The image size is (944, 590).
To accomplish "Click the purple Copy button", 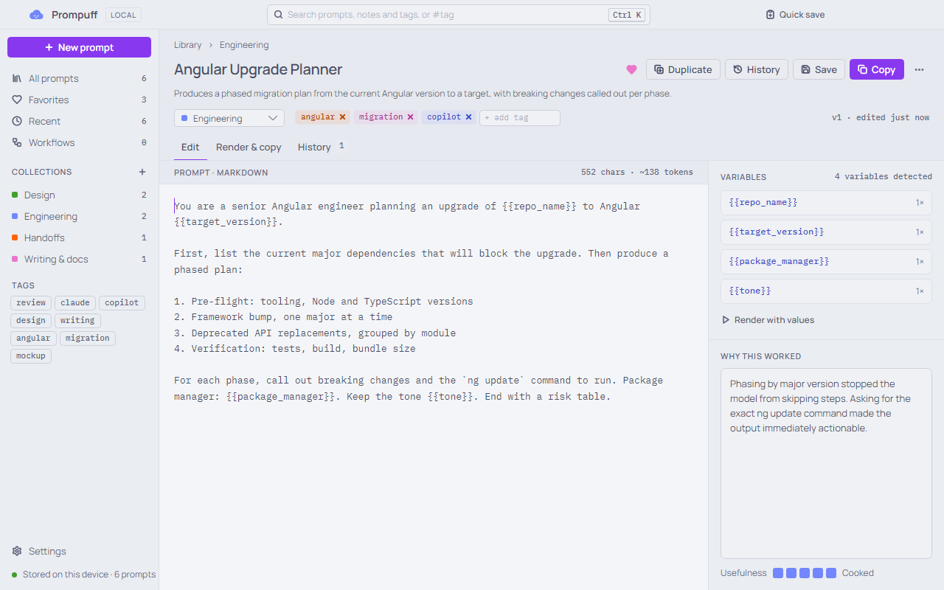I will click(x=876, y=69).
